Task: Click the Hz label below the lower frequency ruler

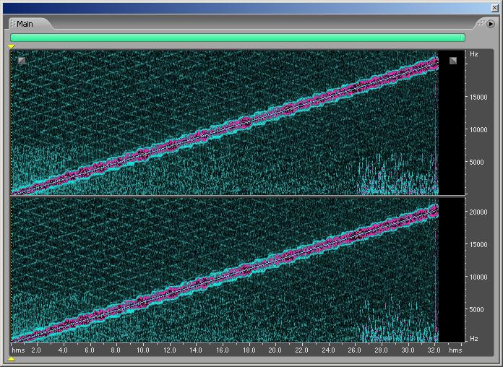Action: 474,338
